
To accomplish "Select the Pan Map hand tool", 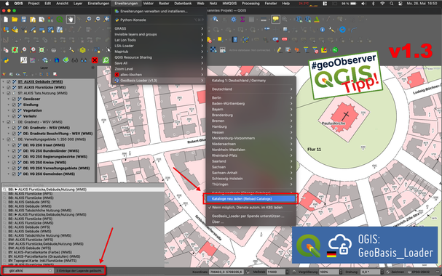I will point(70,20).
